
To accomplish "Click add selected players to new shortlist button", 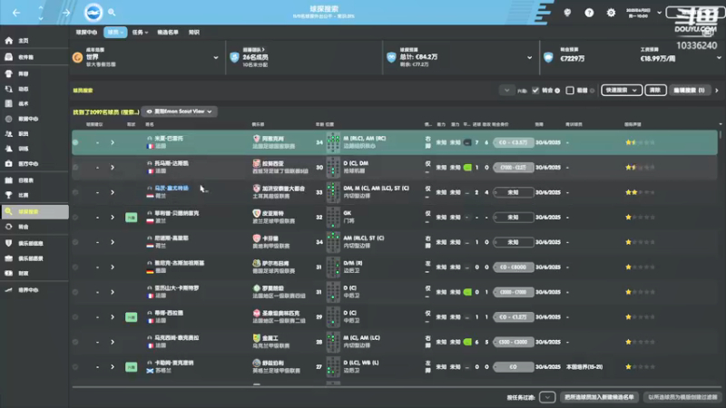I will click(x=599, y=397).
